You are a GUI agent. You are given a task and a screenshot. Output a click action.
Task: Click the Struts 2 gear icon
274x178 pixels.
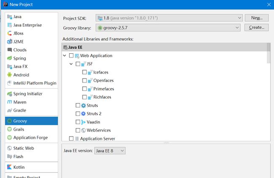click(x=83, y=114)
